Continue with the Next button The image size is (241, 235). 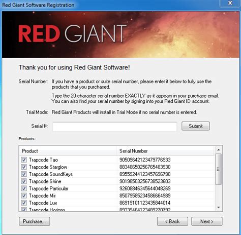click(207, 221)
